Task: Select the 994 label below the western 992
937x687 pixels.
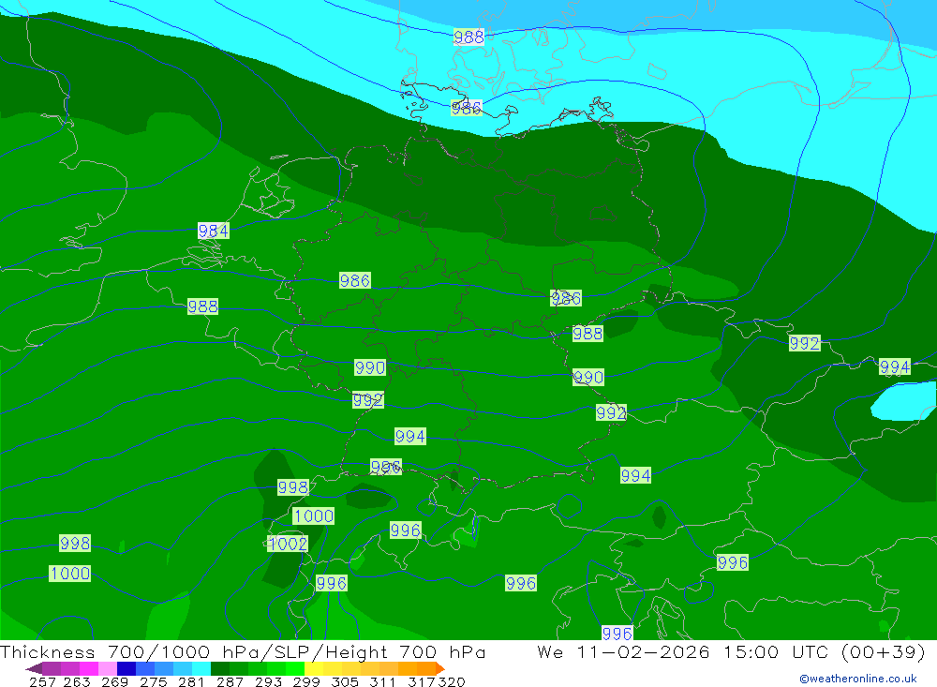Action: (410, 437)
